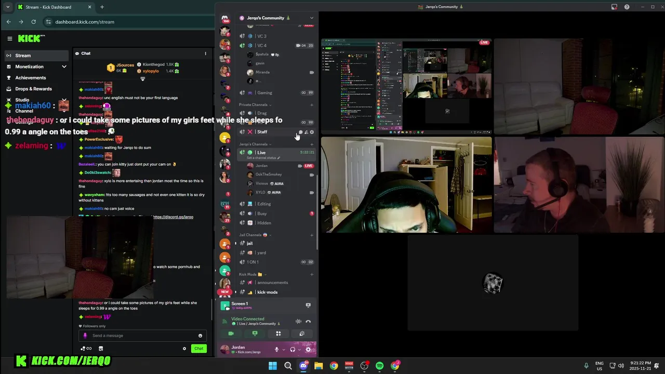Open Jerqo's Community server dropdown
This screenshot has height=374, width=665.
(x=276, y=18)
